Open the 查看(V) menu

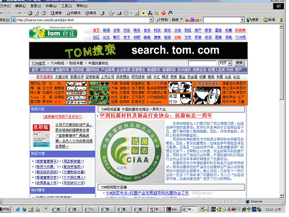pyautogui.click(x=35, y=6)
